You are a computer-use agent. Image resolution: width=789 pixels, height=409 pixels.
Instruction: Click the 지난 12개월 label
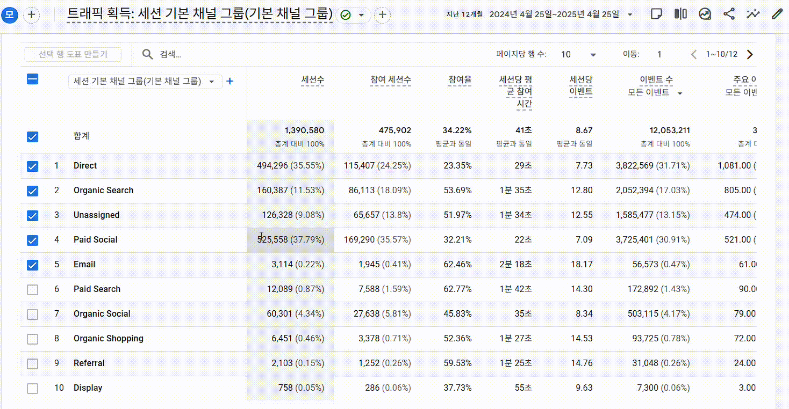coord(465,14)
